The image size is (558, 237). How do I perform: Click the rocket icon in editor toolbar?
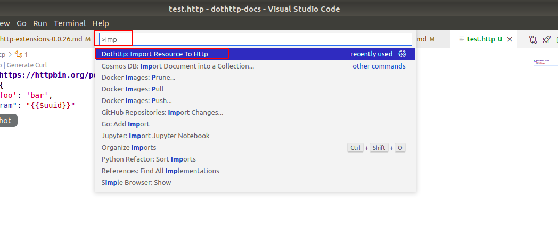547,39
